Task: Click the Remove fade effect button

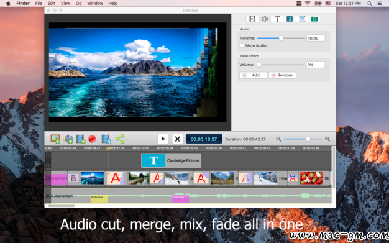Action: (282, 75)
